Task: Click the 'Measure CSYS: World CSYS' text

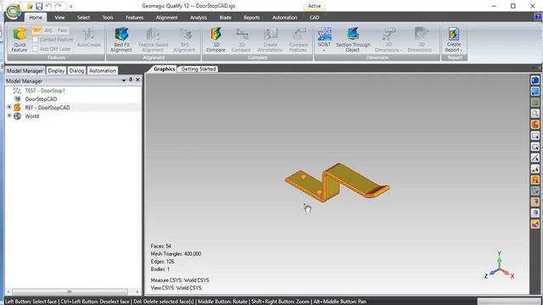Action: point(180,280)
